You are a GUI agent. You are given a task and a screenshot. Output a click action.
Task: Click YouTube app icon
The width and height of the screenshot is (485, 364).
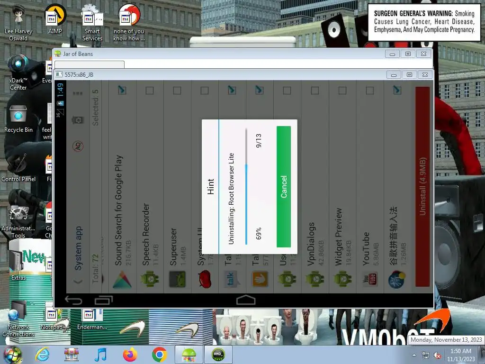pos(370,280)
